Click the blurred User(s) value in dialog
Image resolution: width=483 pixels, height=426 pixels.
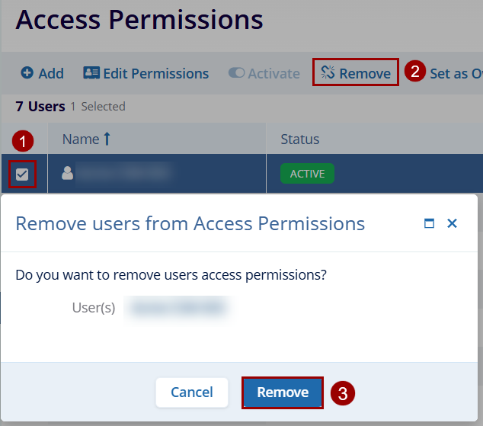click(x=179, y=308)
